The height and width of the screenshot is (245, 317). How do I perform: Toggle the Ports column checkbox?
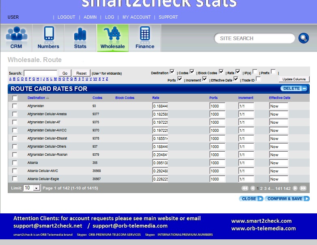click(180, 79)
